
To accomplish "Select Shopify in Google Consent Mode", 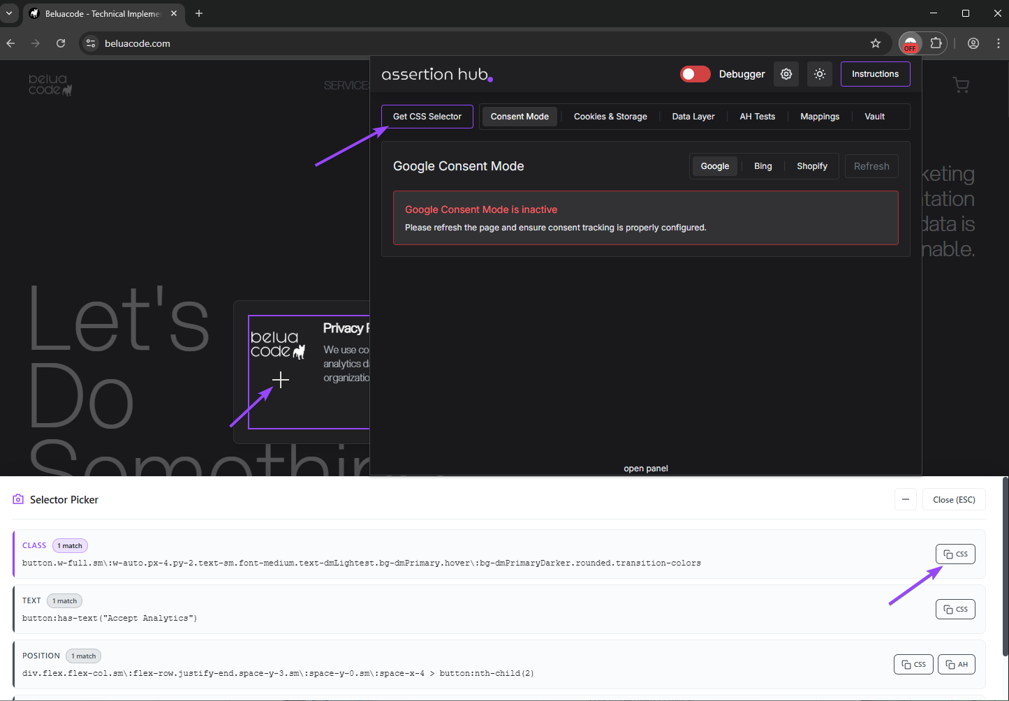I will (811, 165).
